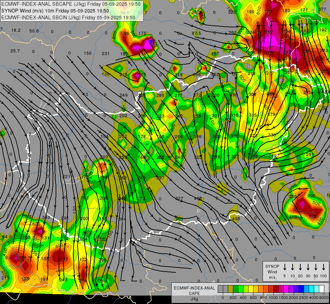
Task: Select the wind arrow above 30 in the legend
Action: pyautogui.click(x=308, y=267)
